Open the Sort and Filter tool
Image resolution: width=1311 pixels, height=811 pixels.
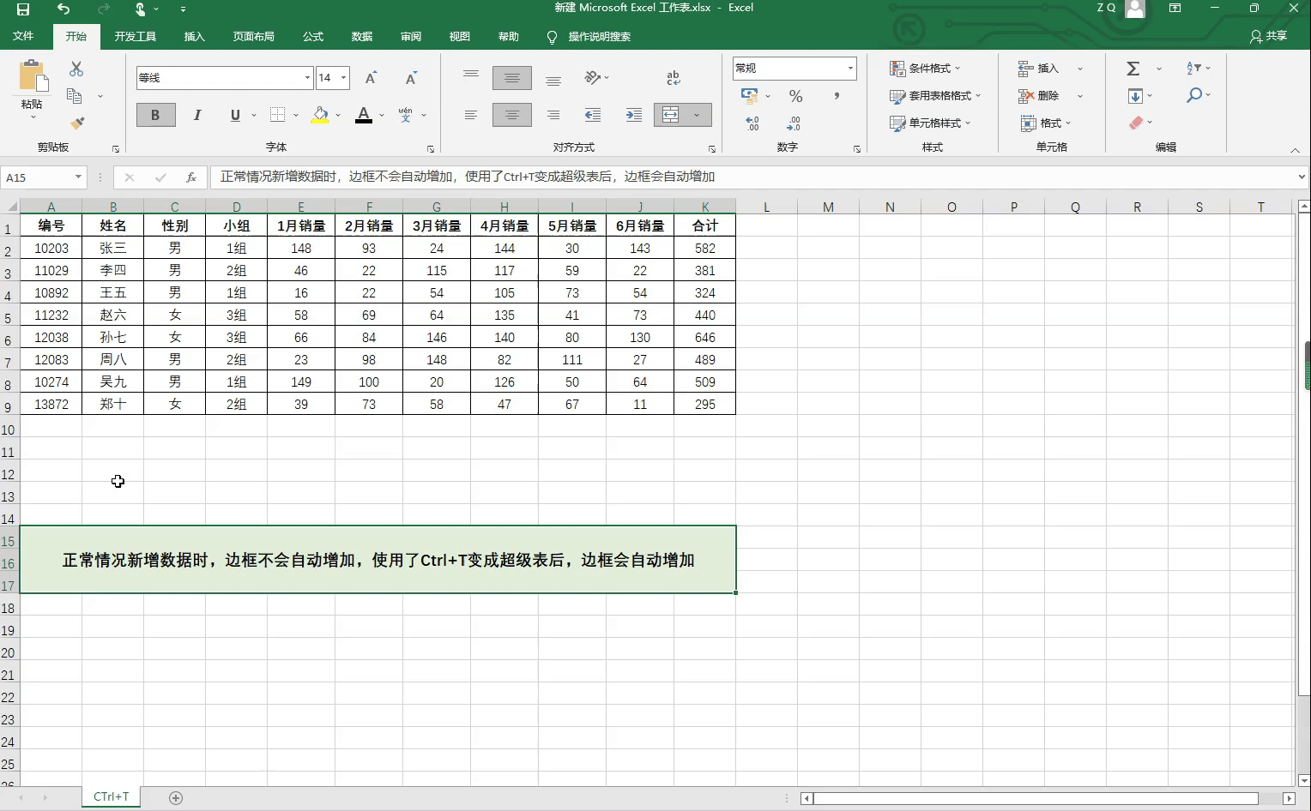(x=1194, y=69)
